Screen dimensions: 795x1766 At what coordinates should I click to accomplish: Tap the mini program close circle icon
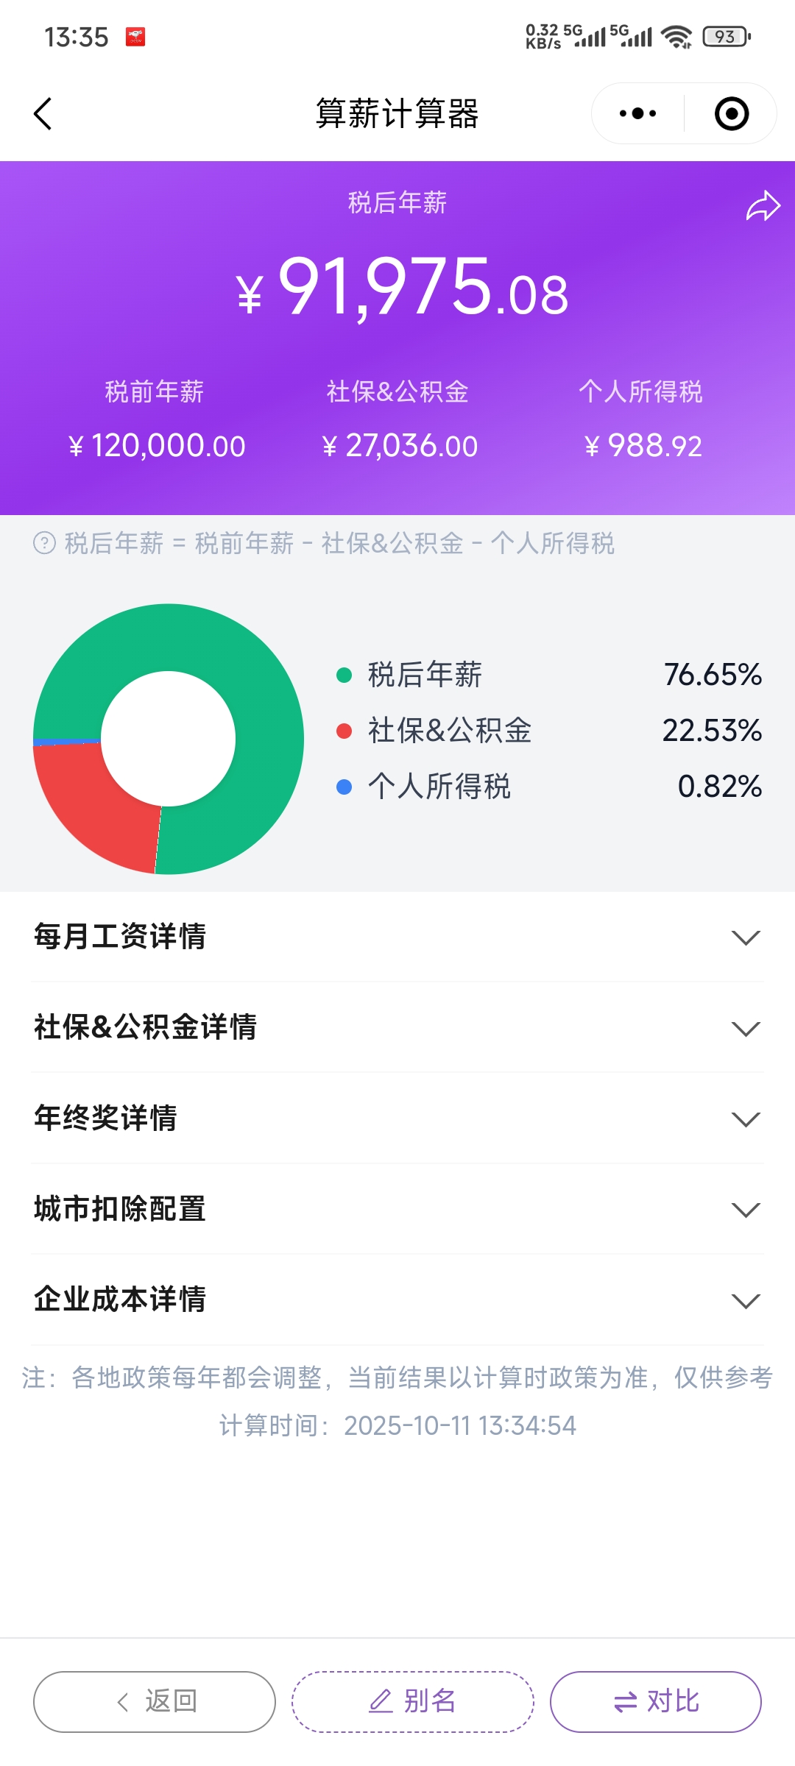(x=732, y=113)
